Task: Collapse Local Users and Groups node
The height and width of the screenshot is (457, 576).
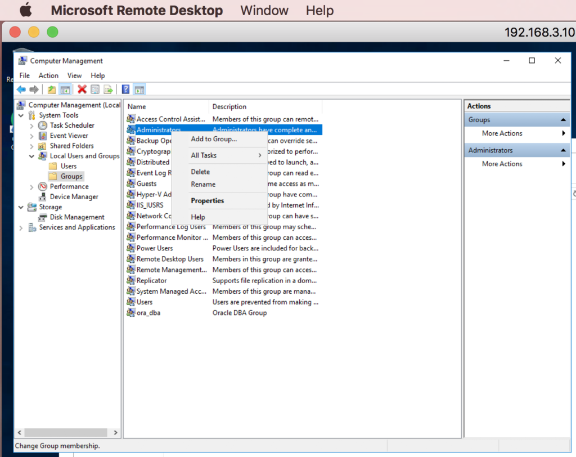Action: pyautogui.click(x=31, y=156)
